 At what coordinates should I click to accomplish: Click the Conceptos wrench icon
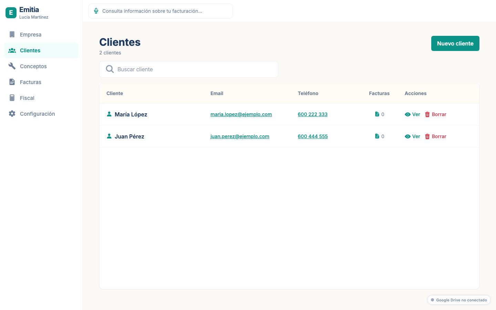coord(12,66)
